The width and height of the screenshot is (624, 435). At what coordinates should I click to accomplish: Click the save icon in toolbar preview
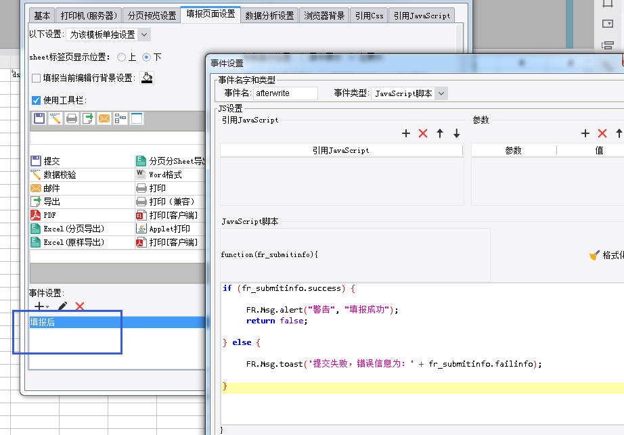(39, 118)
